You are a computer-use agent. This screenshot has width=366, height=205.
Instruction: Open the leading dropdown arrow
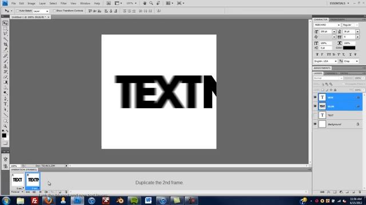357,31
